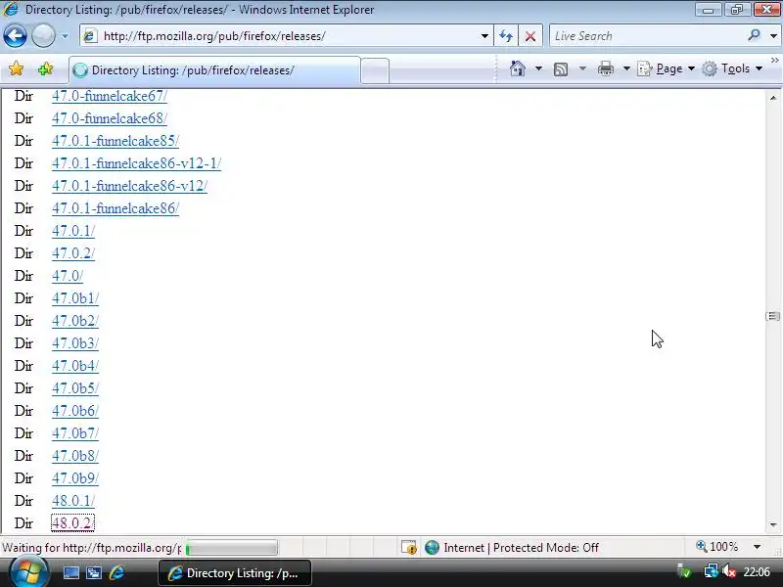This screenshot has height=587, width=783.
Task: Open the 47.0.1-funnelcake86-v12/ link
Action: [x=129, y=186]
